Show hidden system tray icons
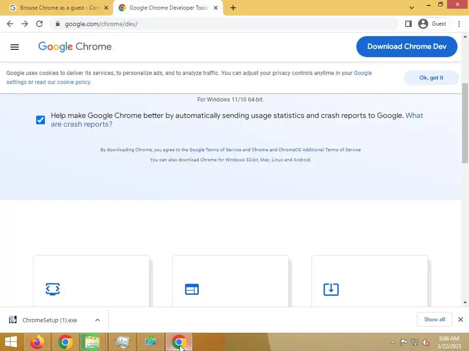Screen dimensions: 469x351 [x=393, y=342]
